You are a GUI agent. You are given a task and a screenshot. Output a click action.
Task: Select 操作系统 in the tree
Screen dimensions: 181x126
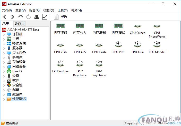tap(19, 43)
